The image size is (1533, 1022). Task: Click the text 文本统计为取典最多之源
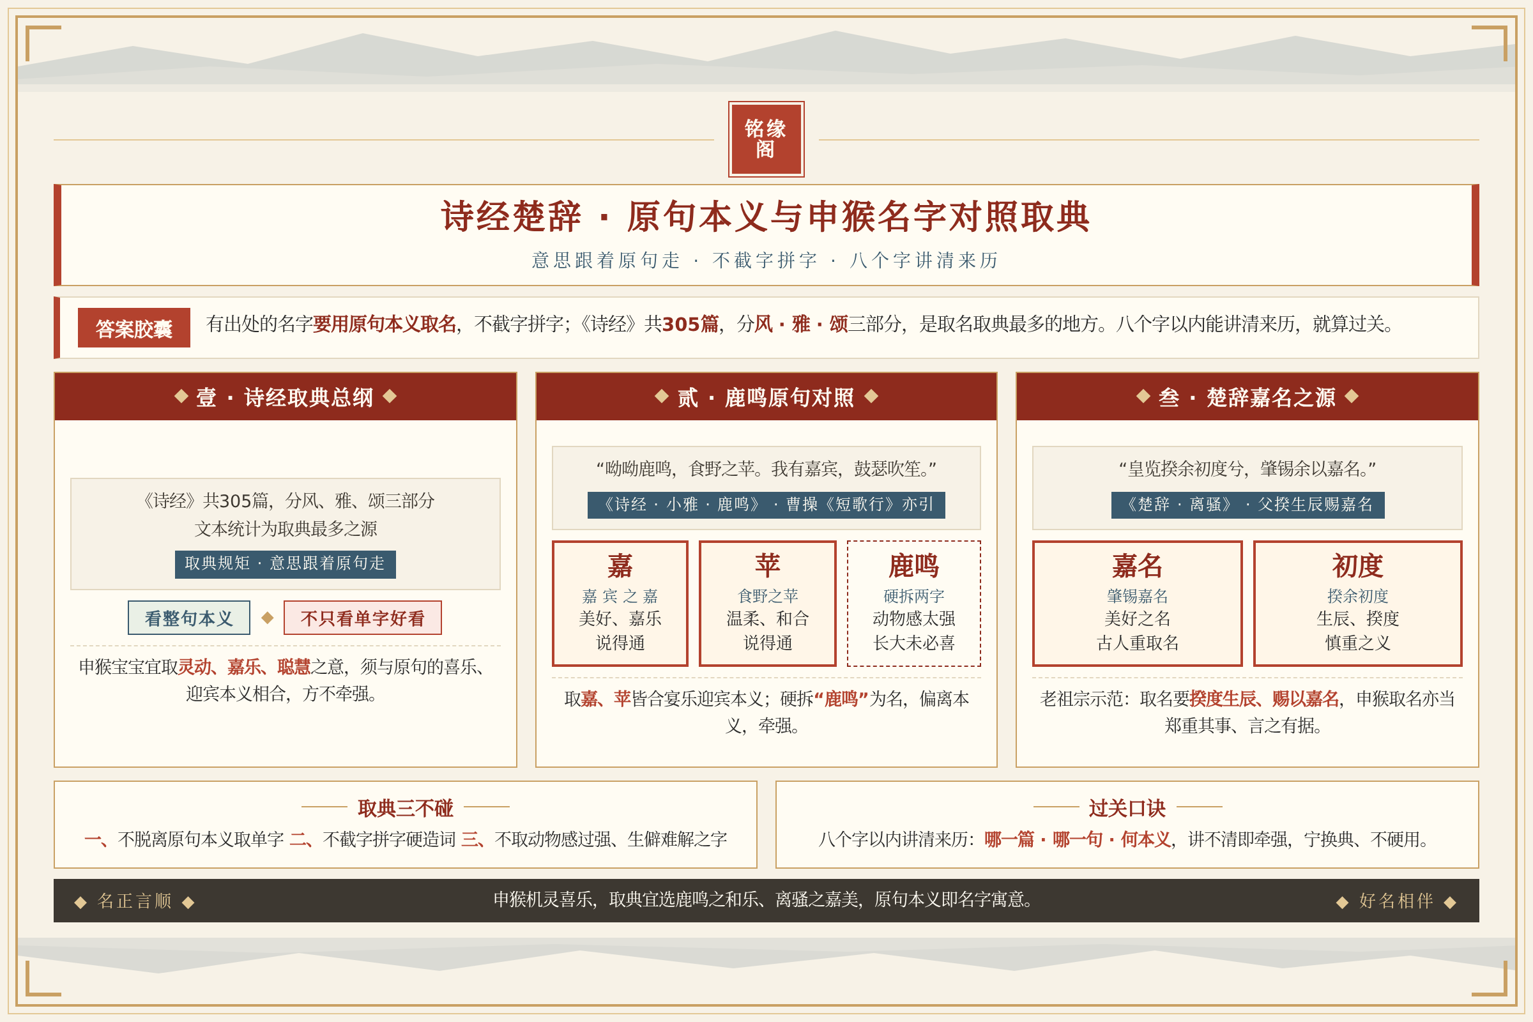click(x=286, y=529)
